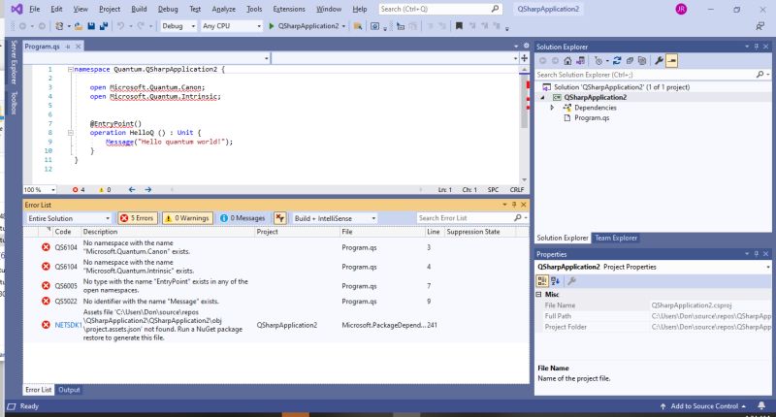Open the Debug configuration dropdown
Viewport: 776px width, 417px height.
(178, 26)
